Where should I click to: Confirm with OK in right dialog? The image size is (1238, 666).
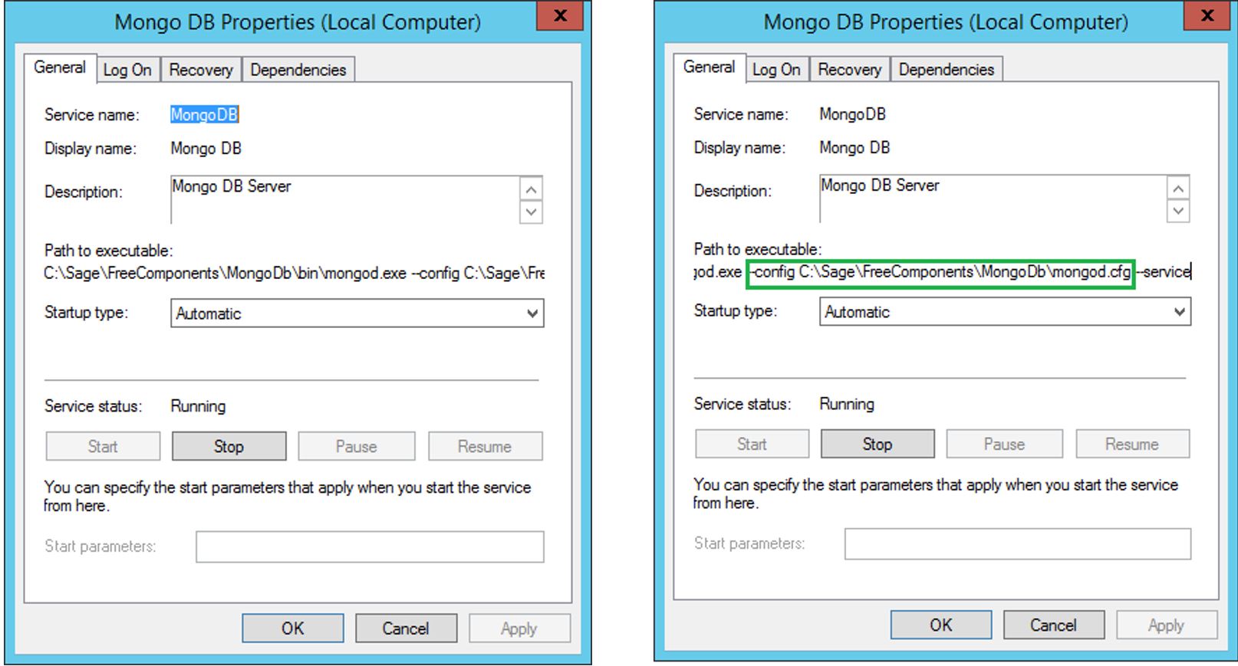(941, 625)
